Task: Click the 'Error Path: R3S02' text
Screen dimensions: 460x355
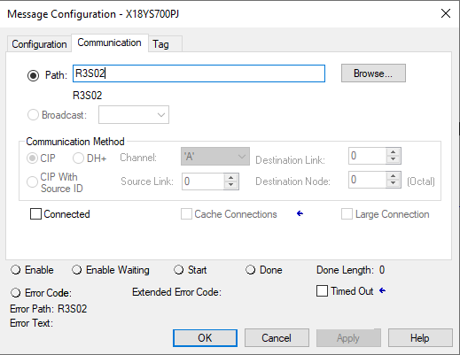Action: [49, 309]
